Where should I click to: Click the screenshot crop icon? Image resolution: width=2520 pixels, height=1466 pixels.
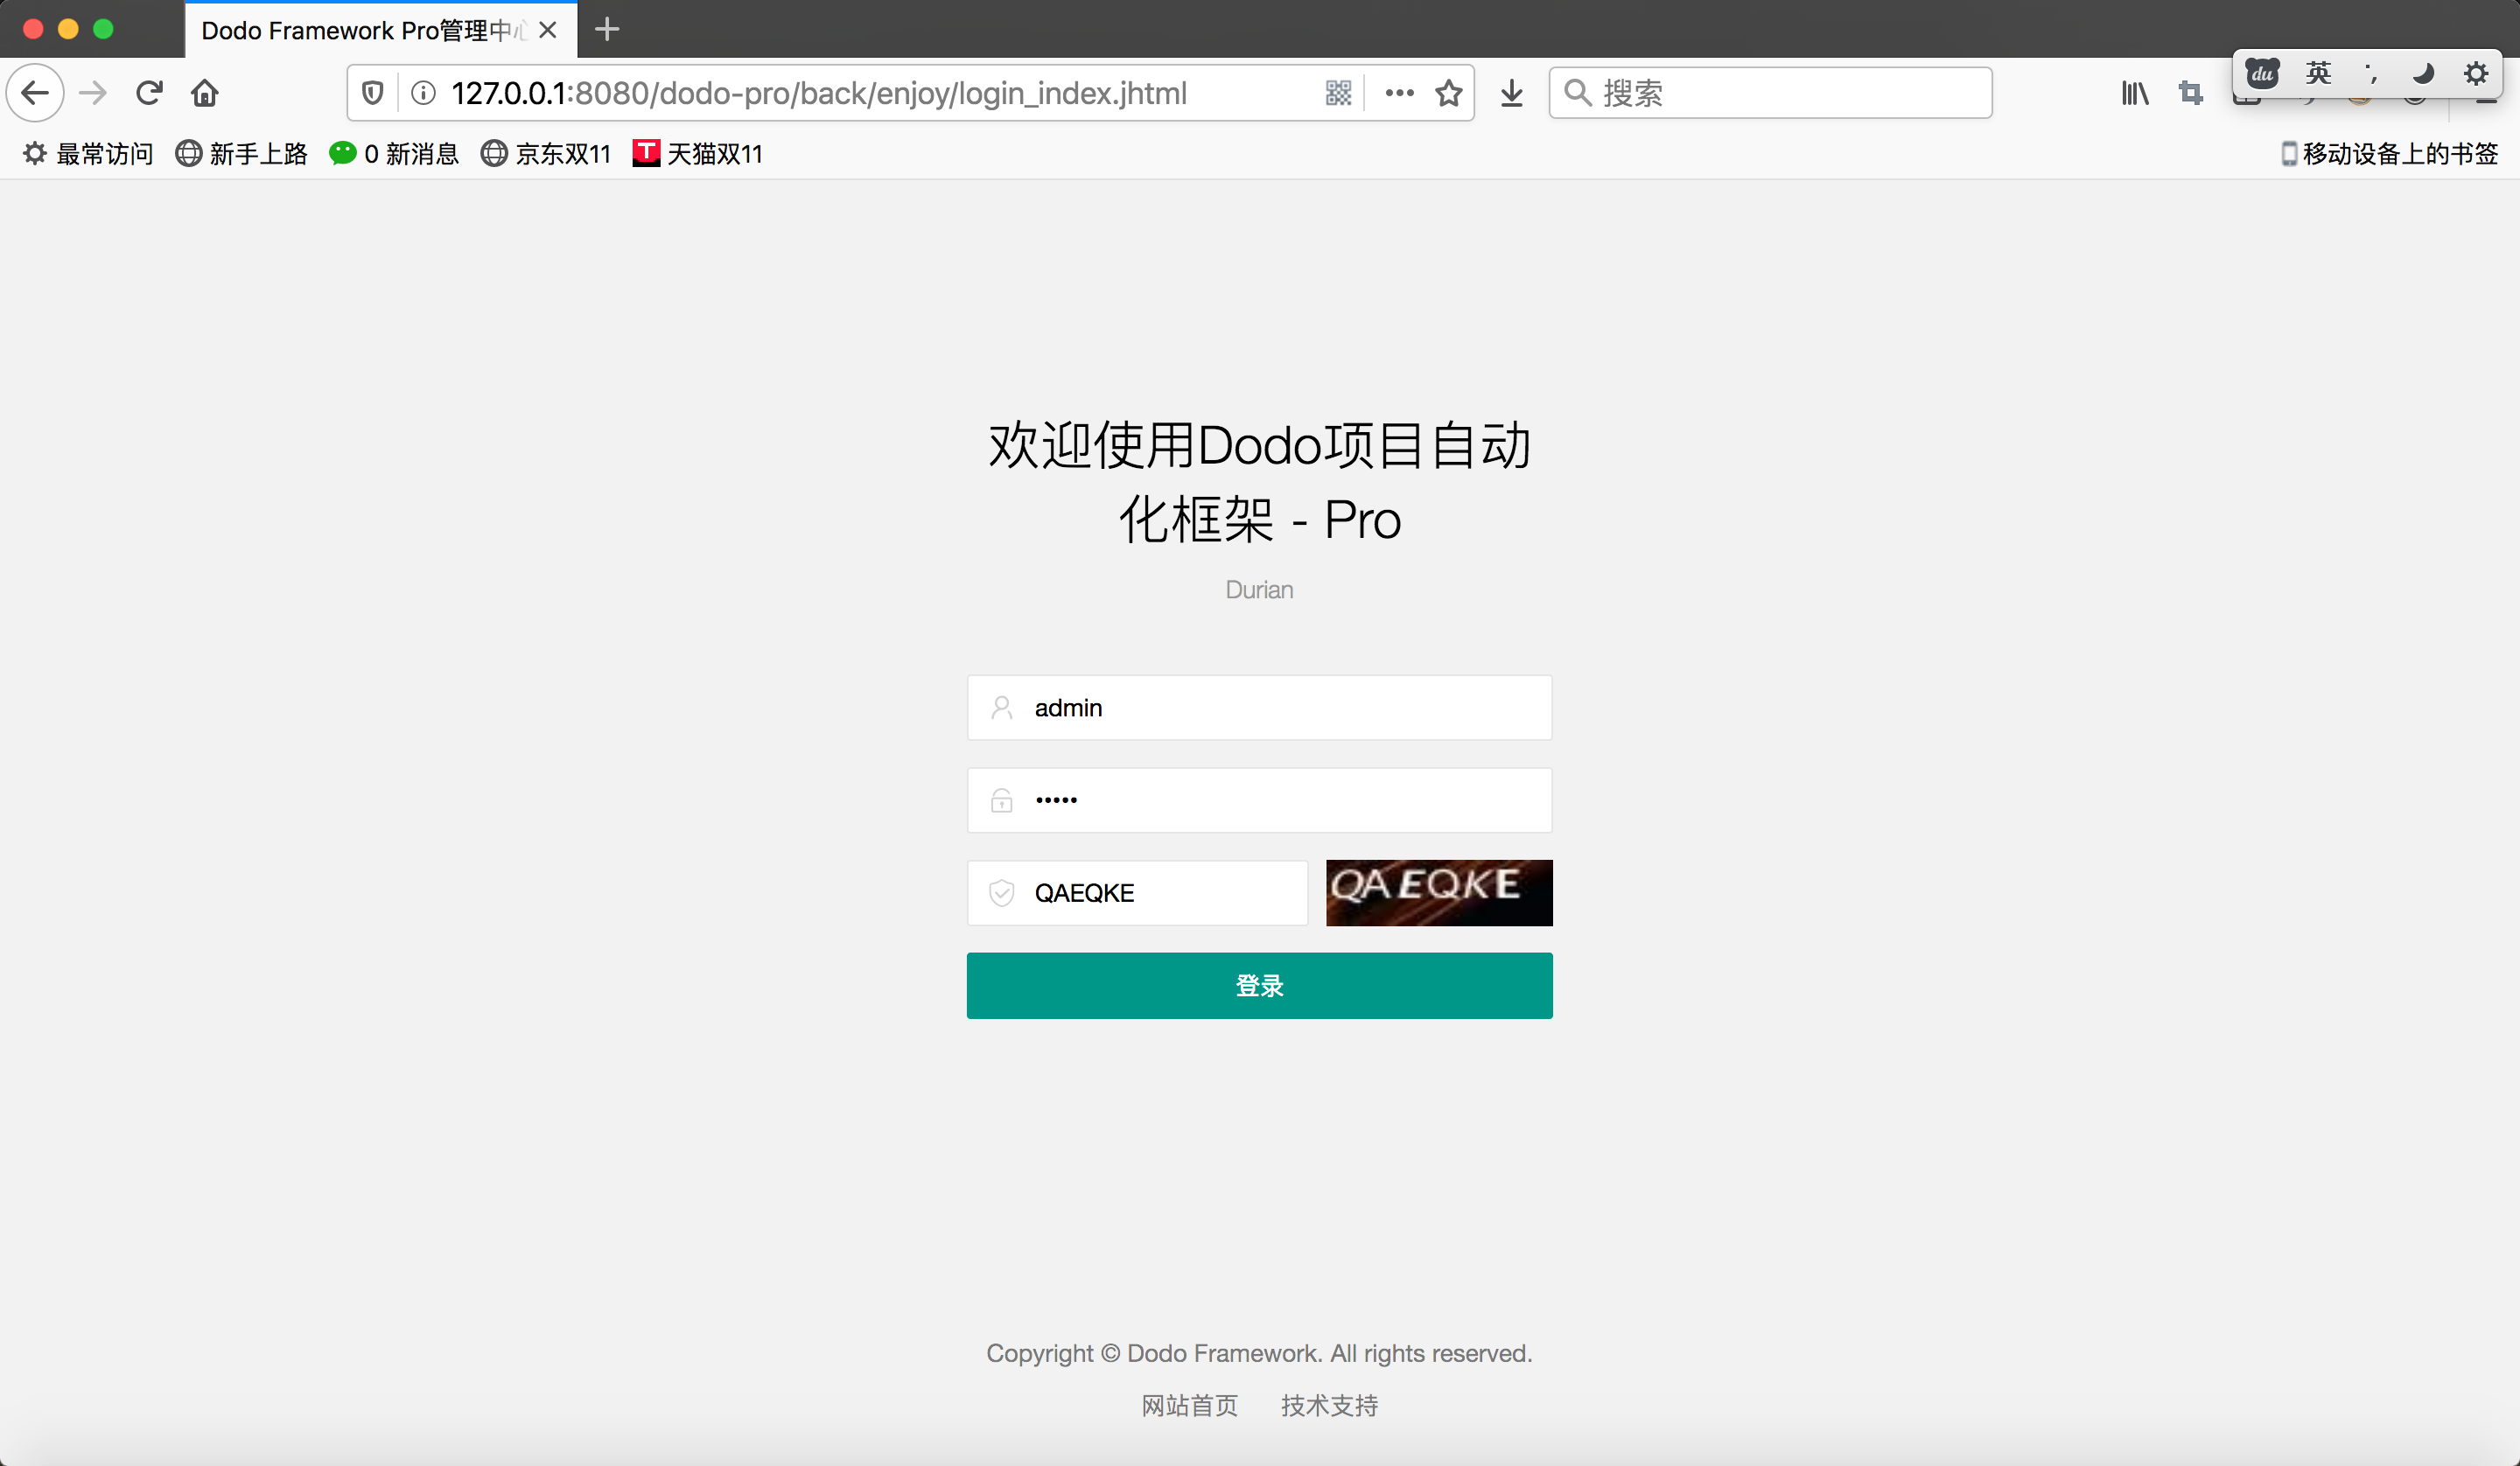[2191, 93]
